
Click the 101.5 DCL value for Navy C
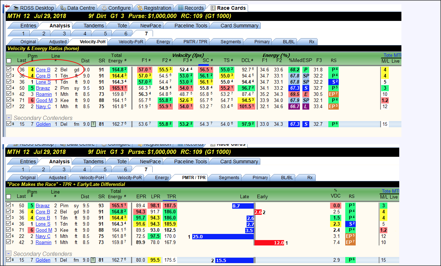tap(247, 106)
